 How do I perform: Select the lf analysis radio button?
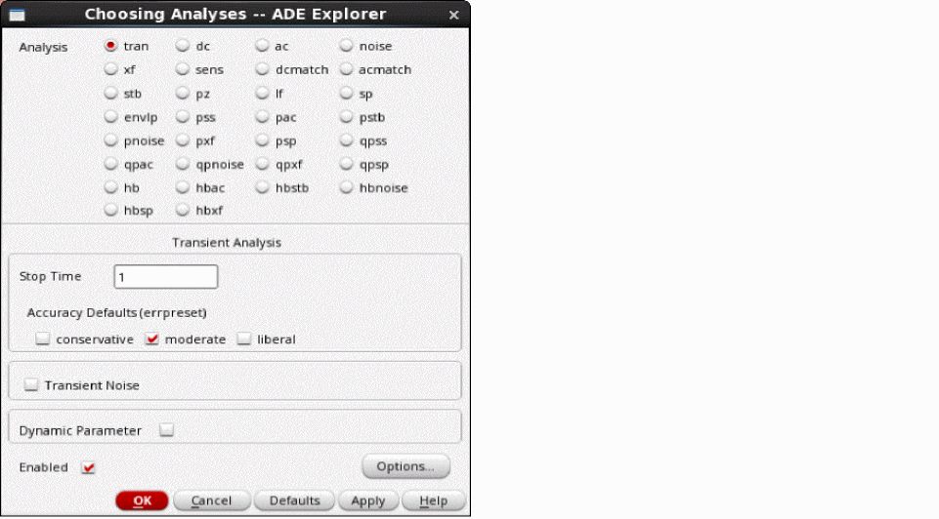point(262,94)
